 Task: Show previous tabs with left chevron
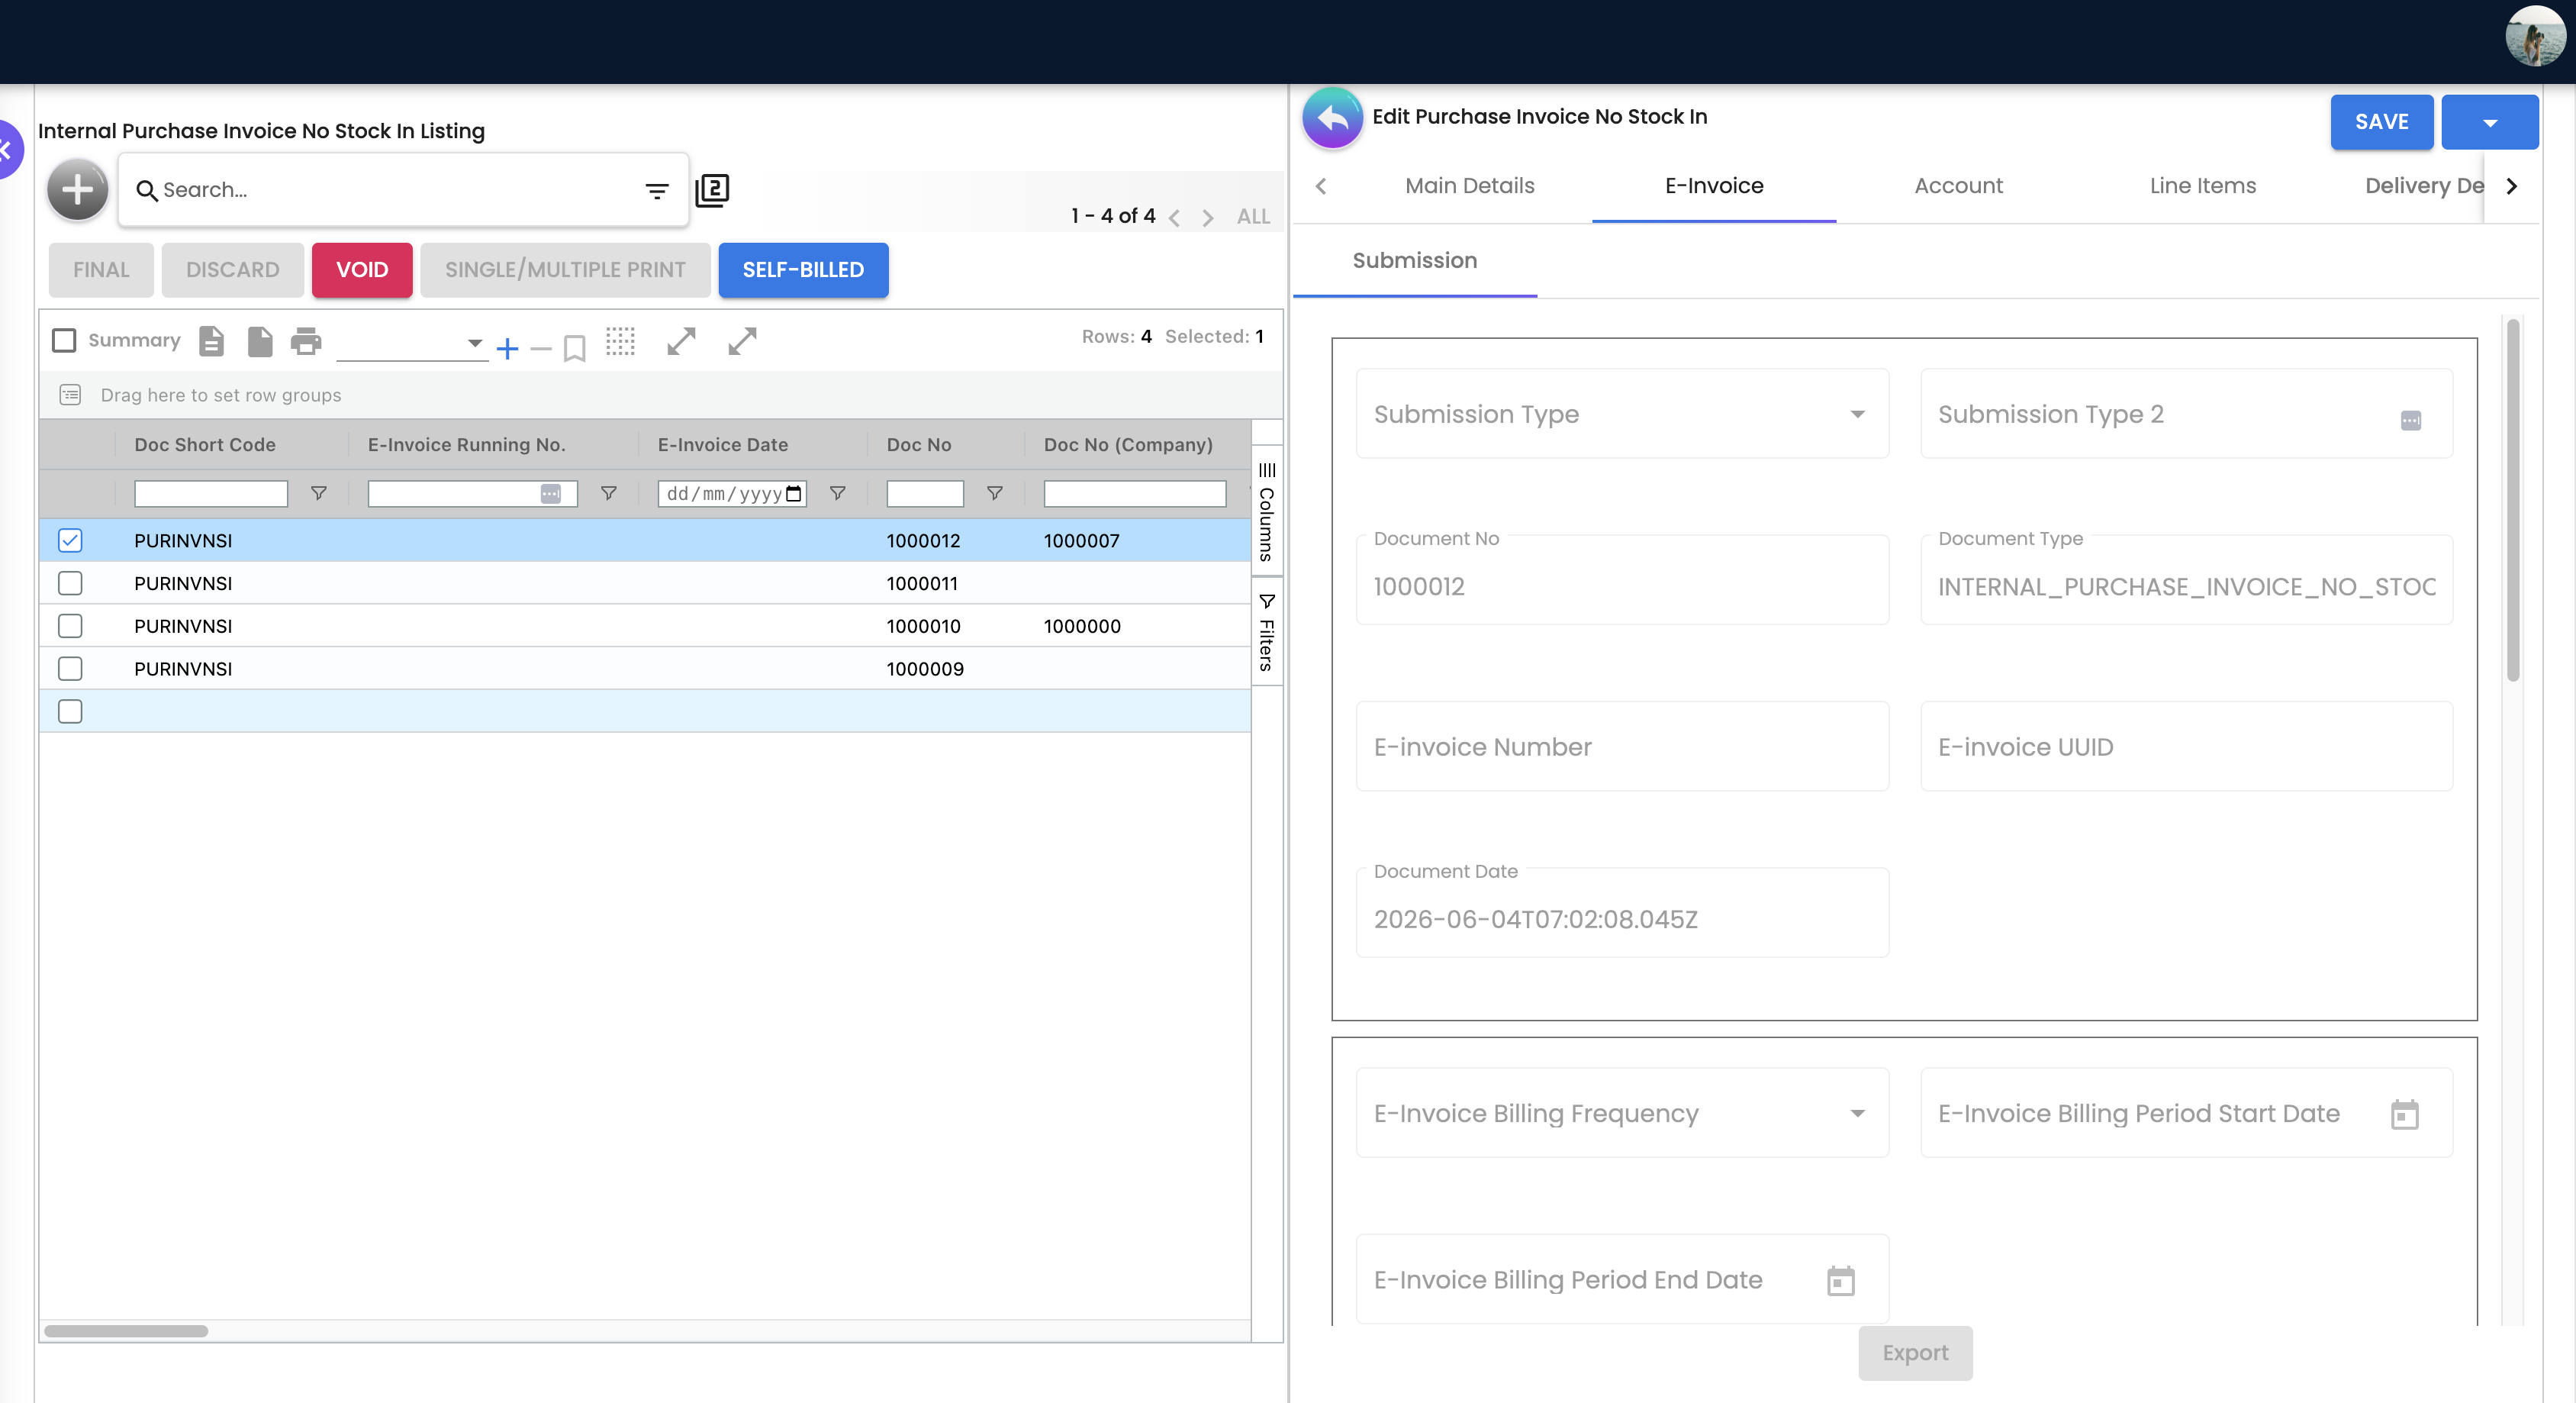tap(1321, 186)
